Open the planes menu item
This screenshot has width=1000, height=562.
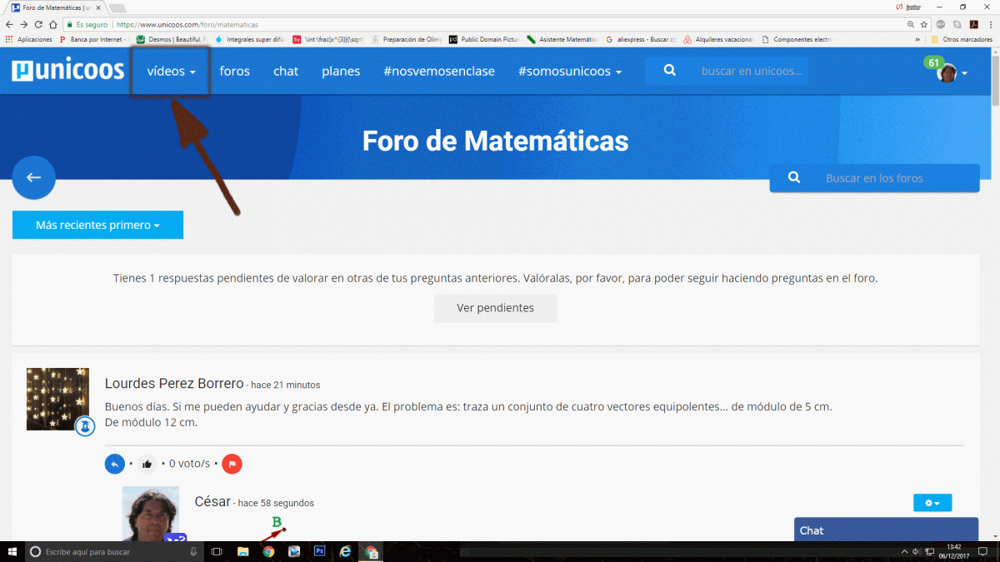tap(341, 72)
